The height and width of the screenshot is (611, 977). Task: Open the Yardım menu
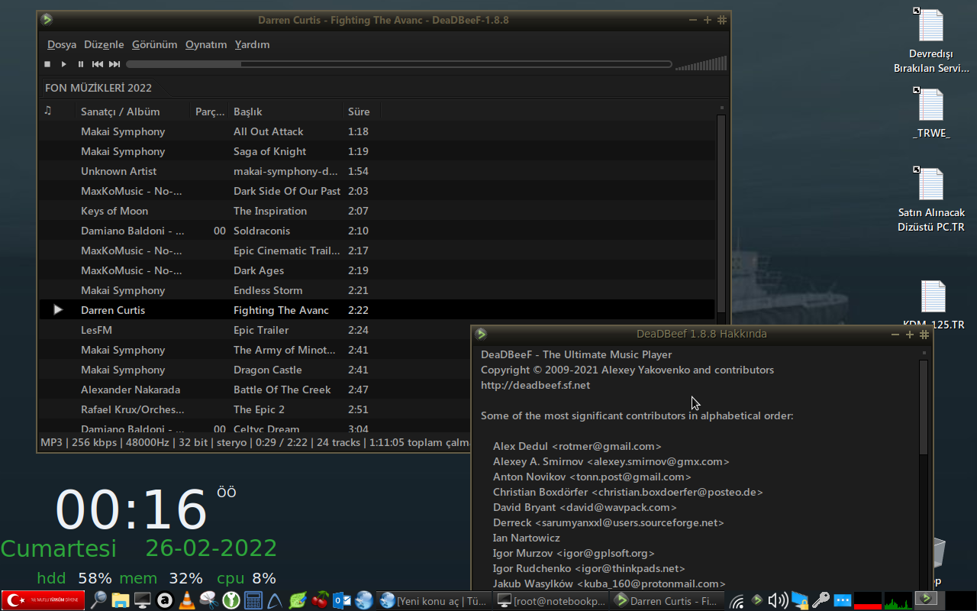point(252,44)
